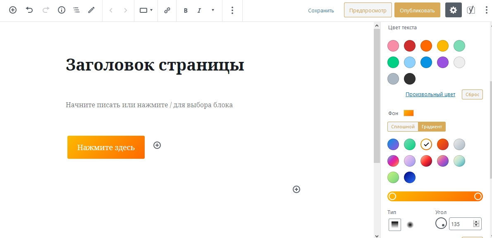Open the block inserter
Image resolution: width=492 pixels, height=238 pixels.
pyautogui.click(x=12, y=10)
